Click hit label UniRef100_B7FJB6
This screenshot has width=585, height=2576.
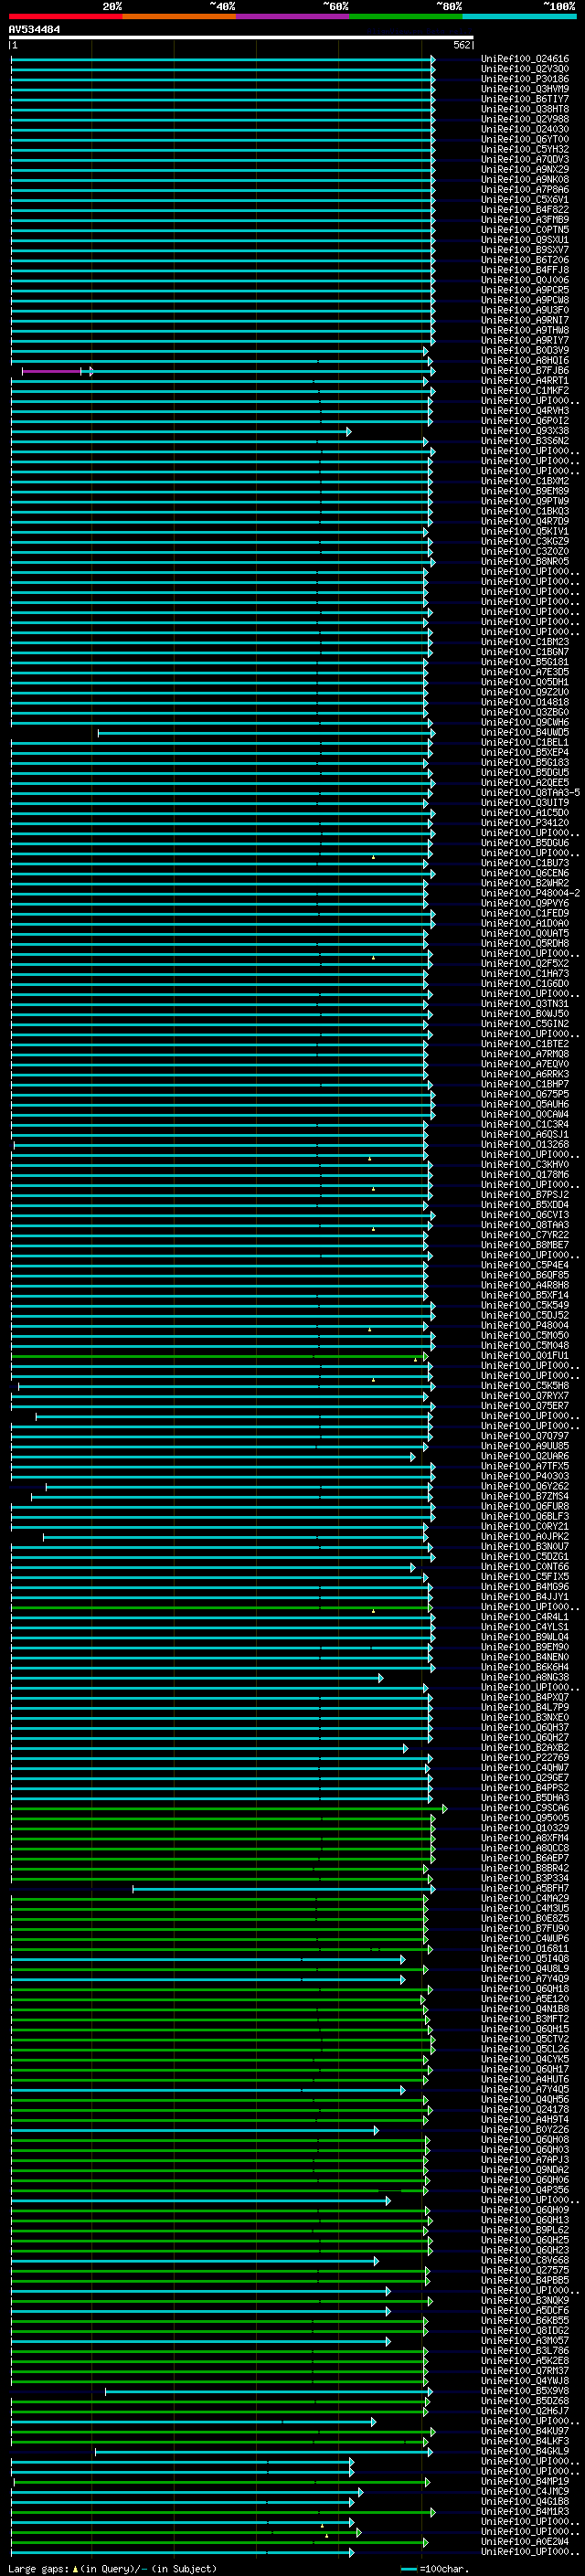coord(525,371)
